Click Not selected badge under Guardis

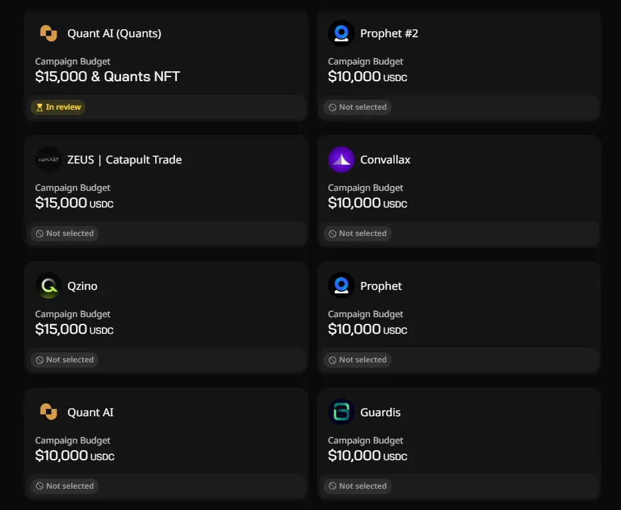357,486
